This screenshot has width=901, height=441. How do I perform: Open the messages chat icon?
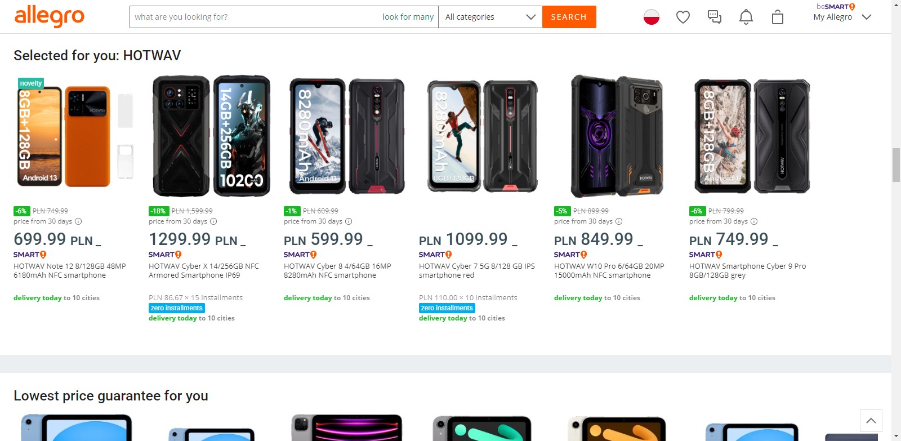tap(714, 17)
